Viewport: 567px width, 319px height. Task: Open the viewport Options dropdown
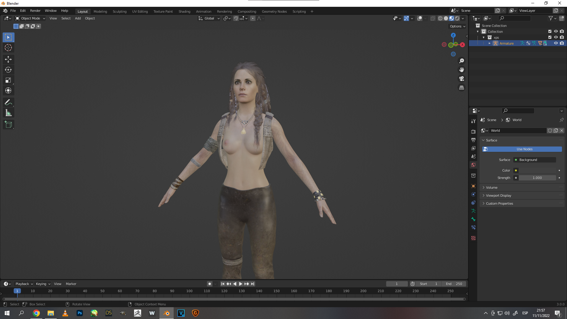457,26
